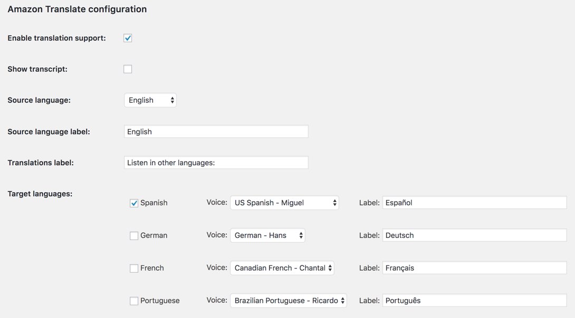Image resolution: width=575 pixels, height=318 pixels.
Task: Click the Portuguese language name text
Action: point(160,301)
